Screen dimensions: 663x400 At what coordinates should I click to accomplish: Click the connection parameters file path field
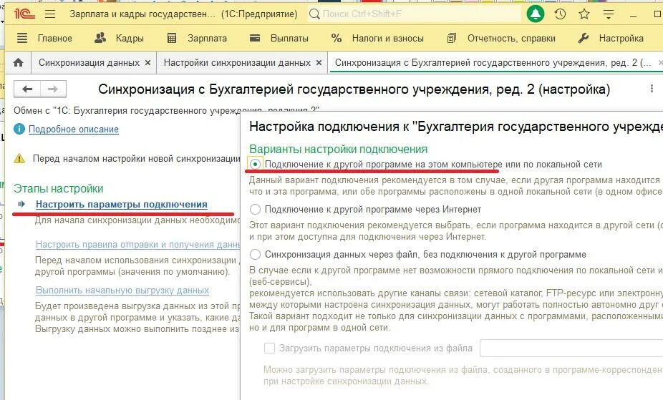[571, 348]
